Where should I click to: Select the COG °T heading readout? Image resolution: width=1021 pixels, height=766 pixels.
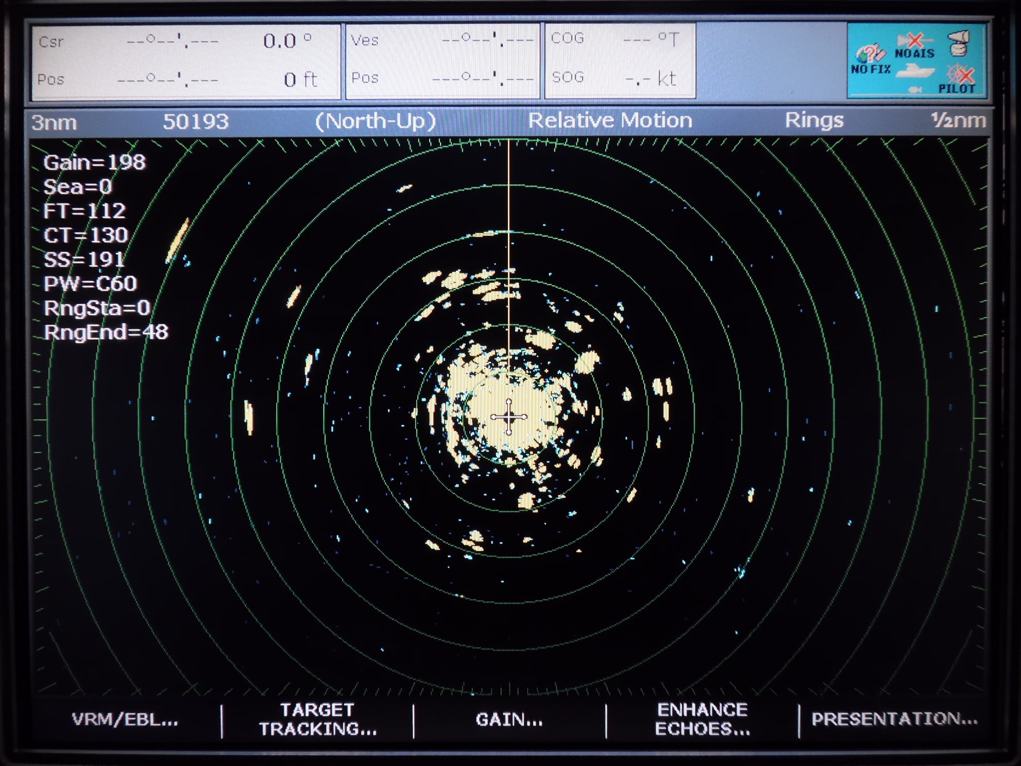point(651,39)
